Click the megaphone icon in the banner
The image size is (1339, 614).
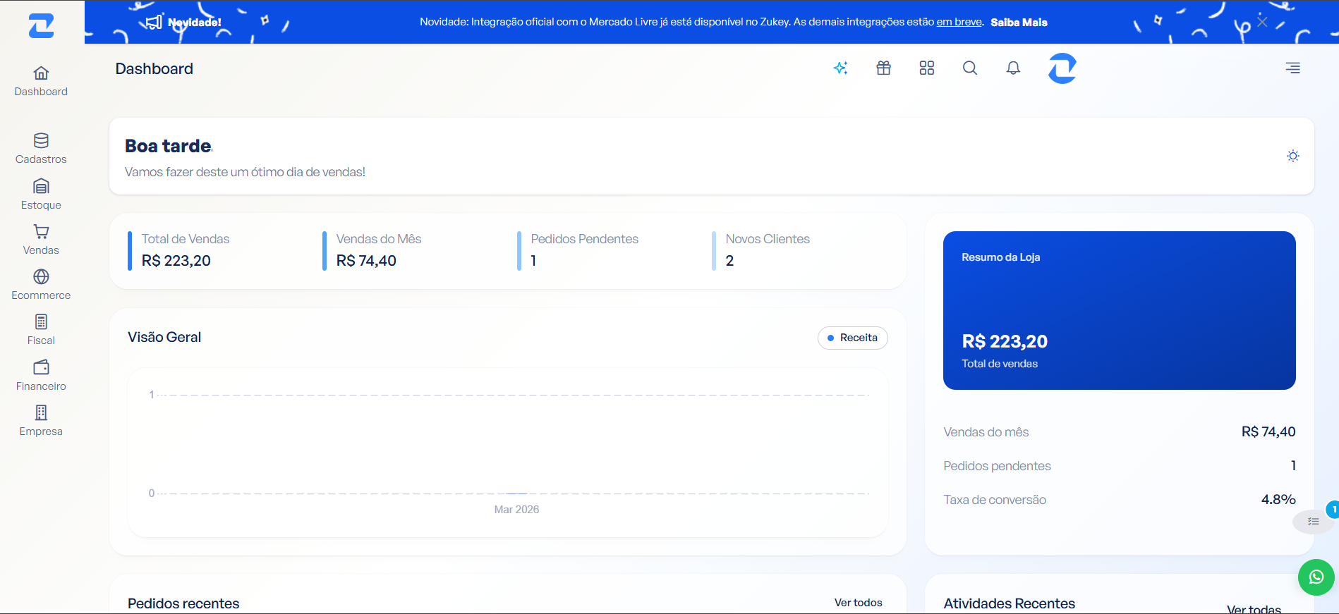pyautogui.click(x=153, y=22)
